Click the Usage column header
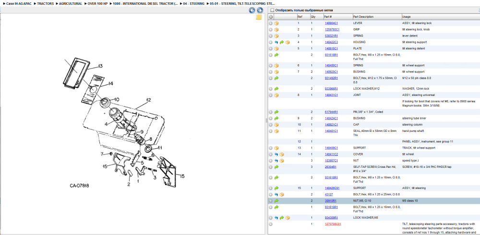This screenshot has width=480, height=235. 441,17
